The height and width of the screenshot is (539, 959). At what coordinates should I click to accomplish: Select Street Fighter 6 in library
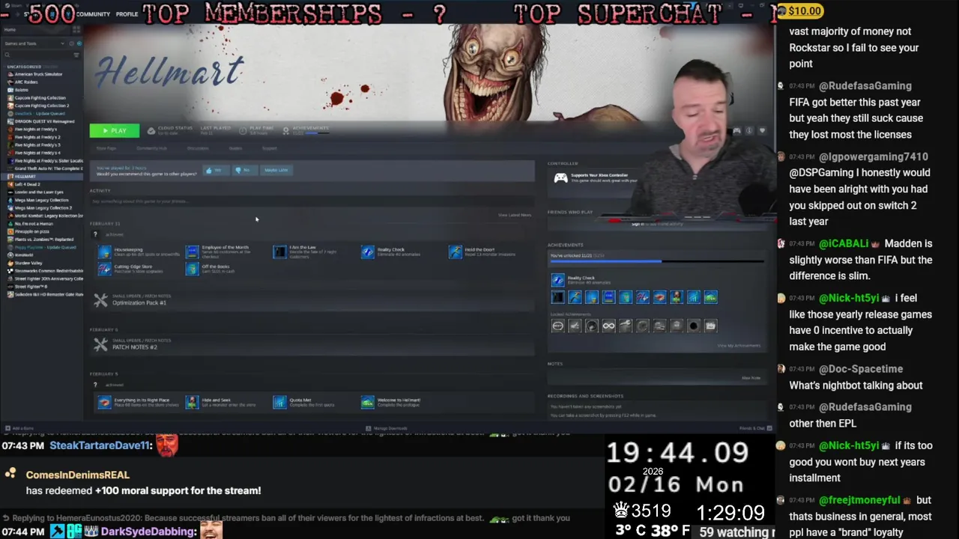point(31,286)
